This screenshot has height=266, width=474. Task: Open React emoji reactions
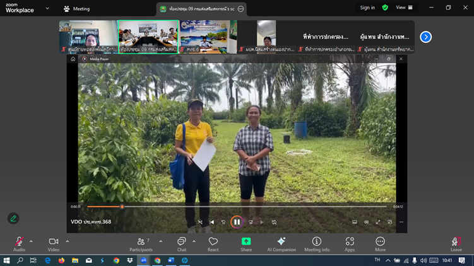(x=213, y=245)
